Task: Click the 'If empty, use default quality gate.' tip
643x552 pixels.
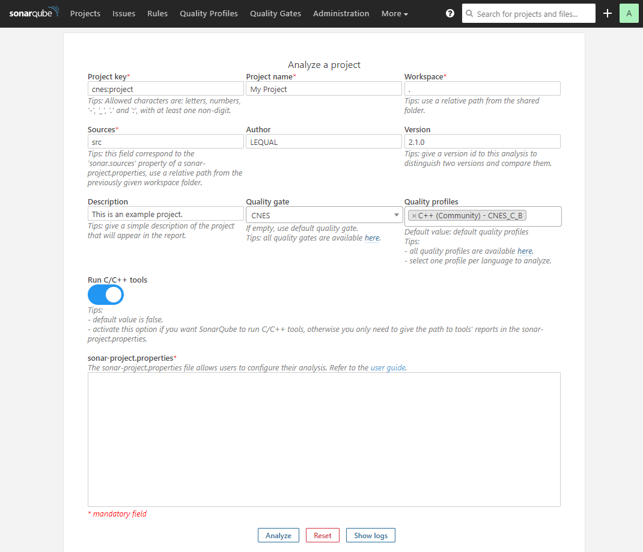Action: [302, 228]
